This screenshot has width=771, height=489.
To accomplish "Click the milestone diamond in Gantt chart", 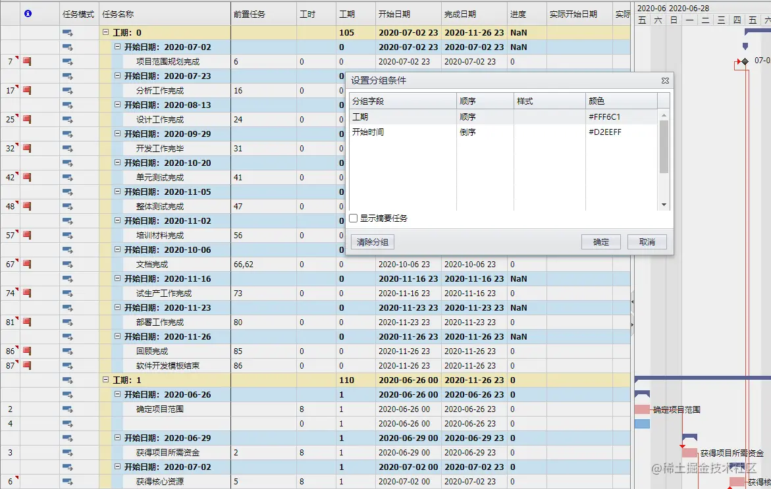I will (x=745, y=61).
